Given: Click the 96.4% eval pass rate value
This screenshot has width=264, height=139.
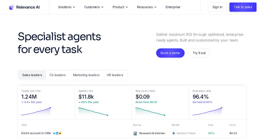Looking at the screenshot, I should pos(201,97).
